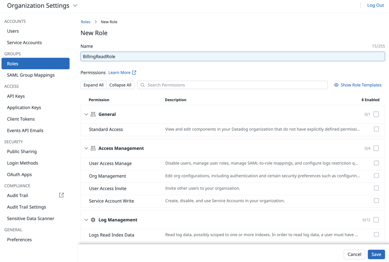Open Events API Emails
The height and width of the screenshot is (262, 389).
(x=25, y=131)
